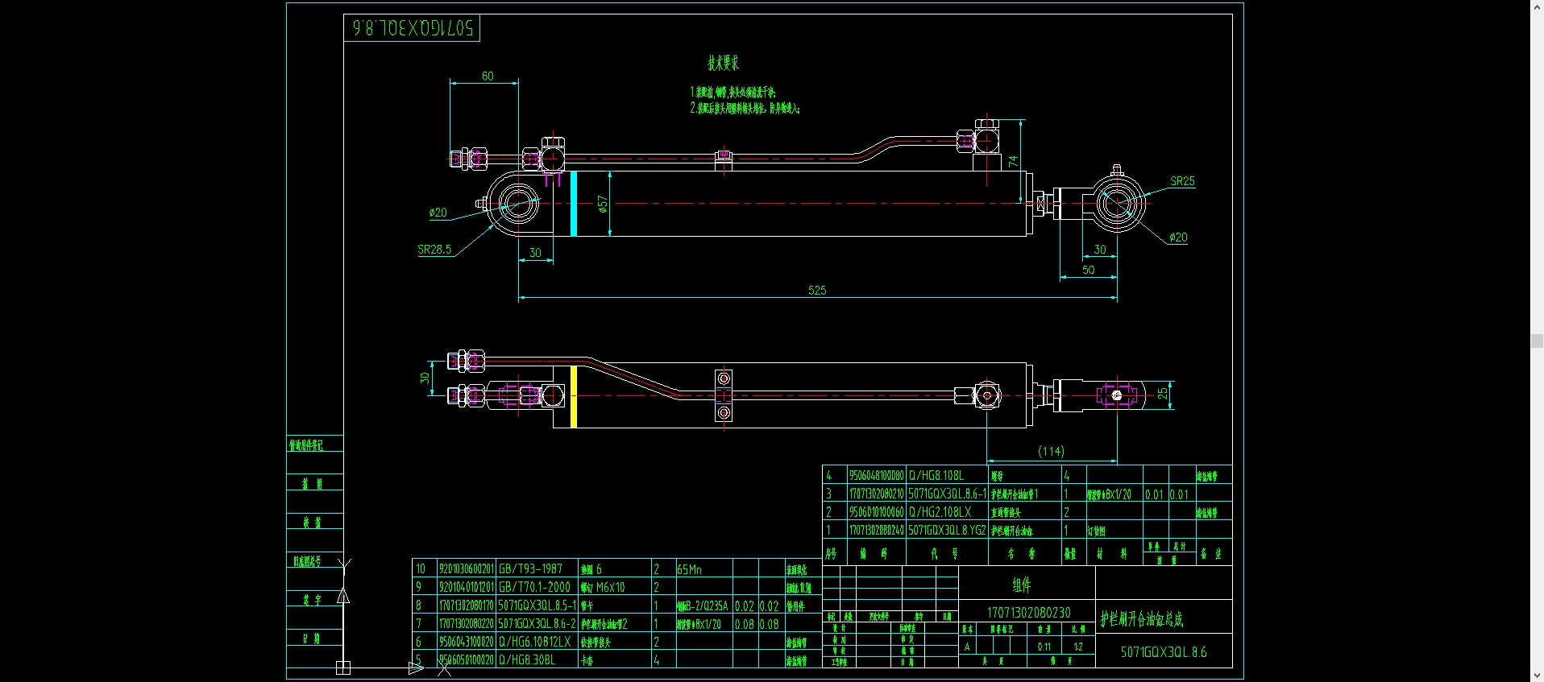Select the (114) reference dimension

pyautogui.click(x=1051, y=451)
